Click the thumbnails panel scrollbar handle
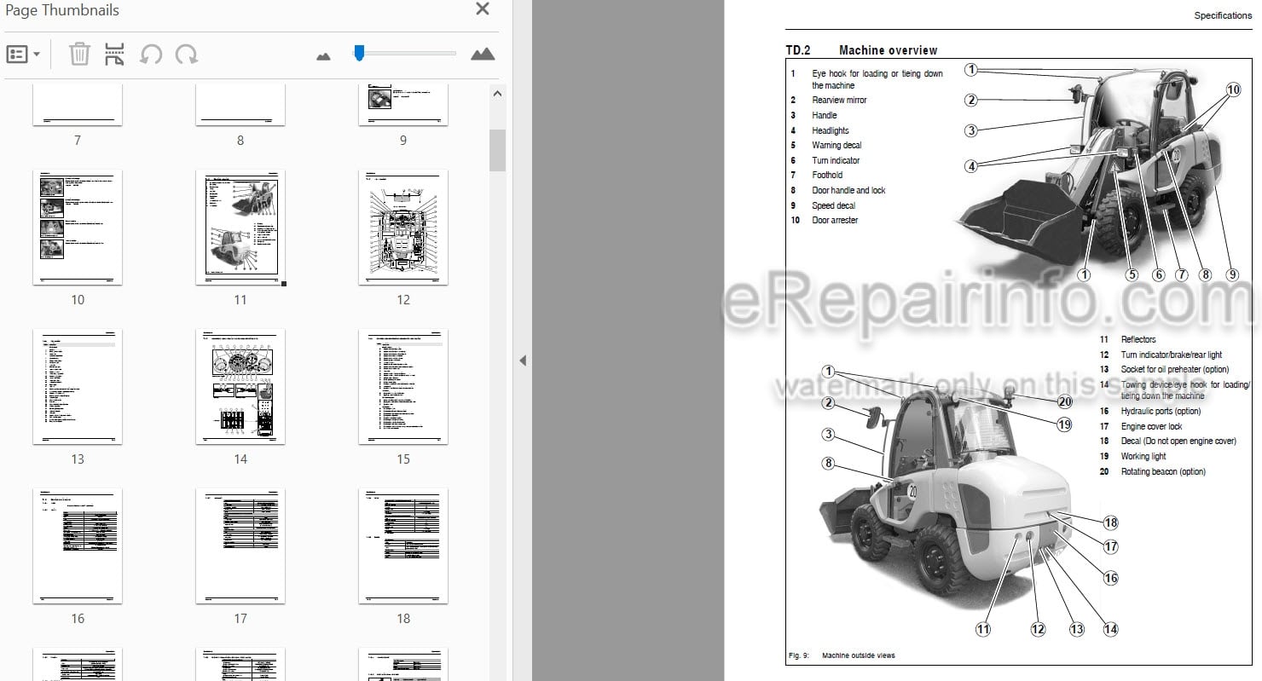The image size is (1262, 681). click(x=498, y=150)
